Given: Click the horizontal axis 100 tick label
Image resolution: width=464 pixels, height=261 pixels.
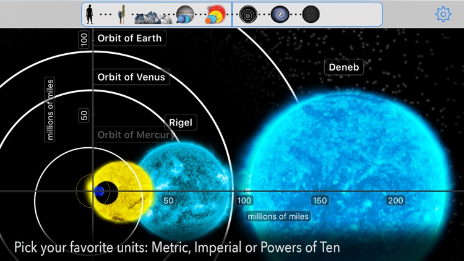Looking at the screenshot, I should [244, 200].
